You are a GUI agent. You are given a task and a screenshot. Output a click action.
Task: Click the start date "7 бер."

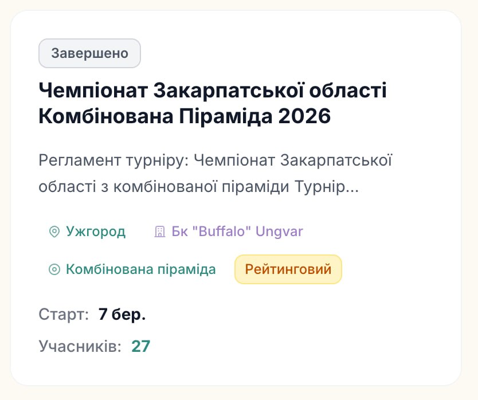(x=122, y=315)
